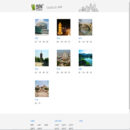The height and width of the screenshot is (130, 130).
Task: Click blue city name under dome building photo
Action: point(36,38)
